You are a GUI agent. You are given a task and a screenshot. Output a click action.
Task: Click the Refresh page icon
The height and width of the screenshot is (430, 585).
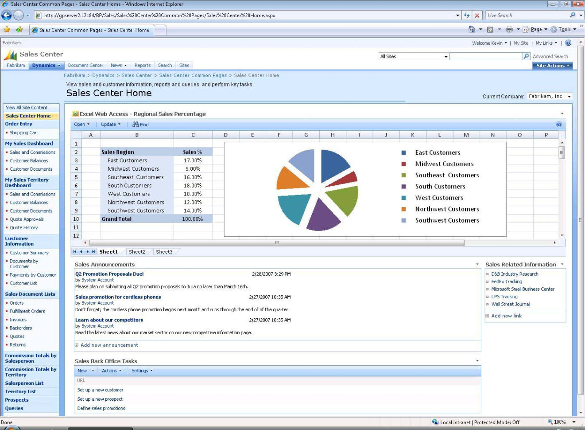[467, 16]
